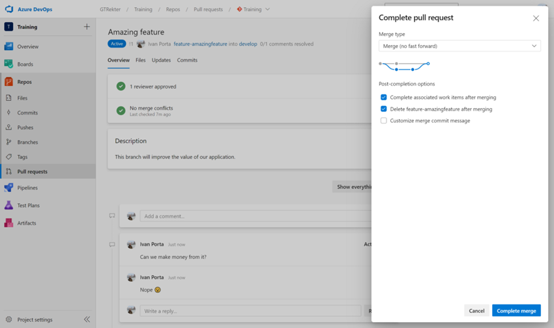Click the Pull requests breadcrumb link
The width and height of the screenshot is (554, 328).
[x=208, y=10]
